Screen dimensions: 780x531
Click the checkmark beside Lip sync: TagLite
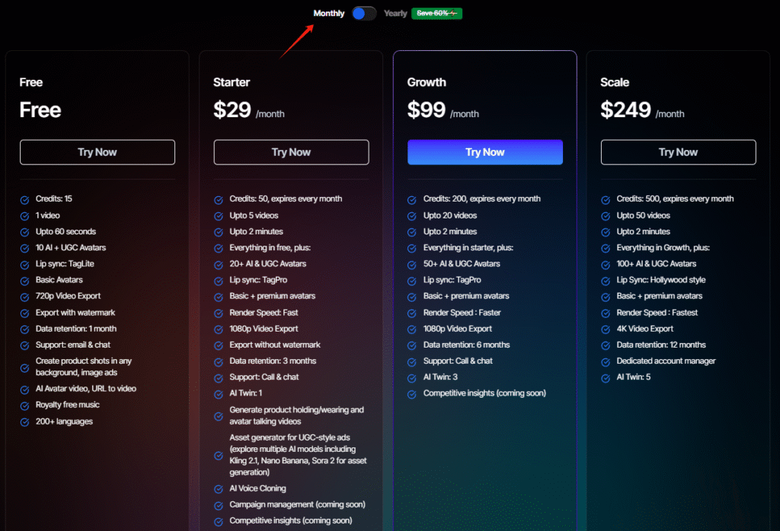[x=24, y=264]
